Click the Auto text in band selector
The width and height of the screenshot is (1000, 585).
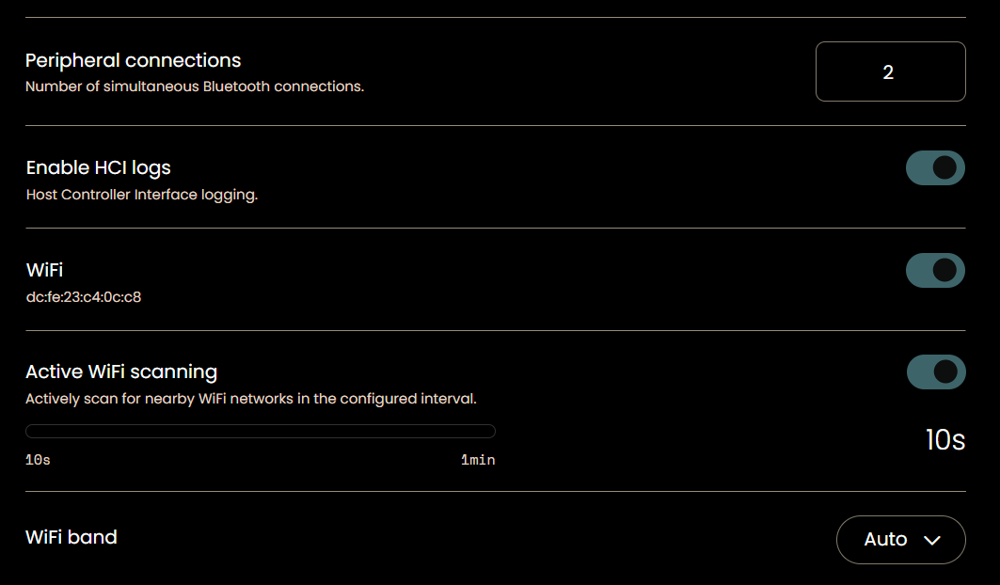[885, 540]
